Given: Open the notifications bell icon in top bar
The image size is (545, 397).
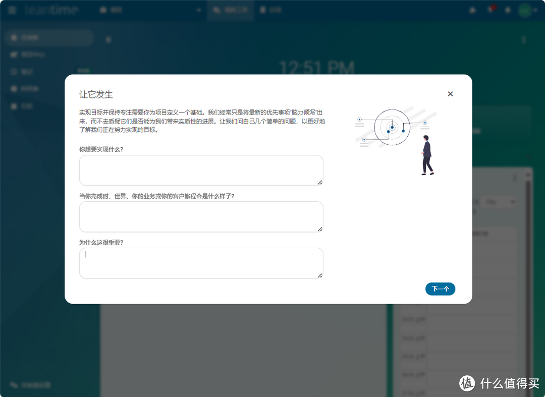Looking at the screenshot, I should (509, 10).
